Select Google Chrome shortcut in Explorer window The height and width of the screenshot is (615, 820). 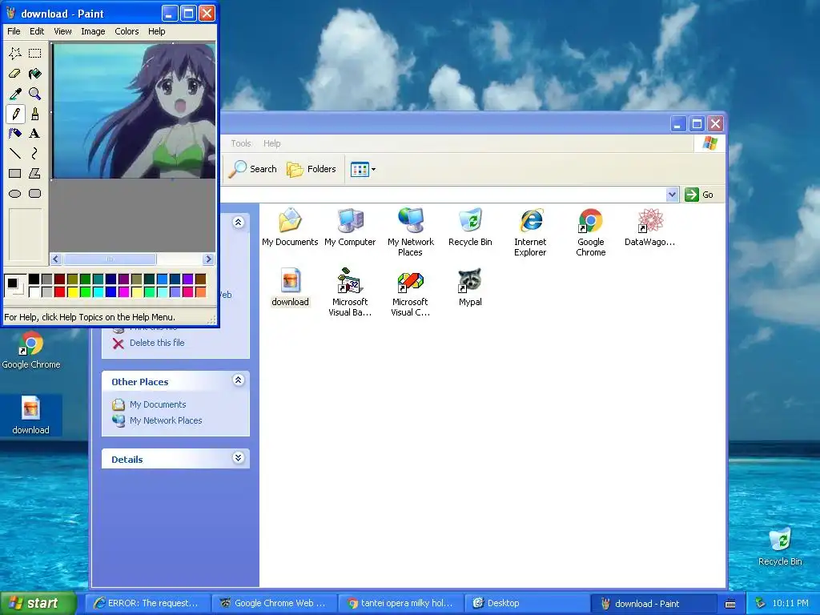[590, 231]
